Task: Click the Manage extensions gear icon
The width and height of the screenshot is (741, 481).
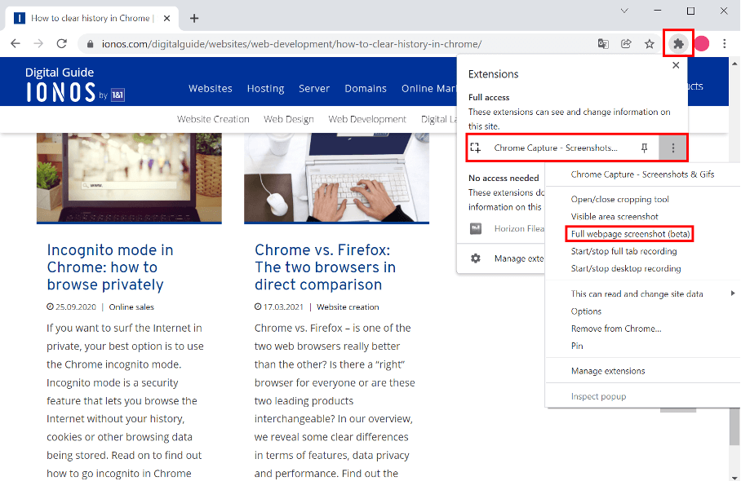Action: click(x=476, y=258)
